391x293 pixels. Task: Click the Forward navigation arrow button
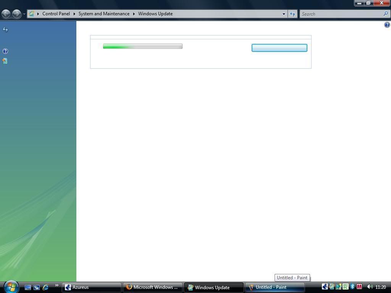pyautogui.click(x=17, y=14)
